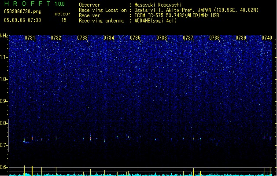Click the Receiving antenna label
Image resolution: width=277 pixels, height=176 pixels.
pyautogui.click(x=101, y=21)
